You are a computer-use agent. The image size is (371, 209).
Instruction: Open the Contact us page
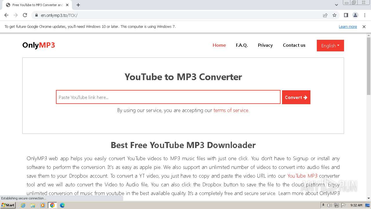pos(294,45)
